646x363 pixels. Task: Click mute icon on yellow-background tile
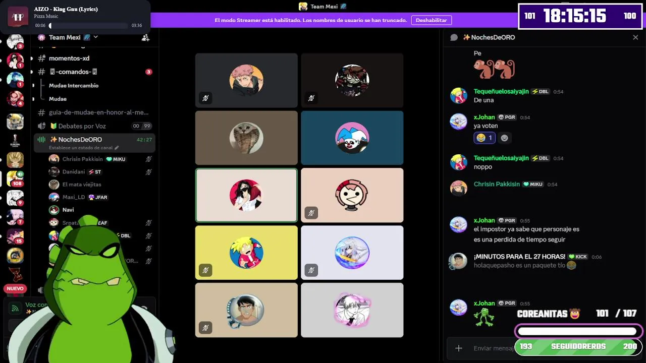point(205,270)
